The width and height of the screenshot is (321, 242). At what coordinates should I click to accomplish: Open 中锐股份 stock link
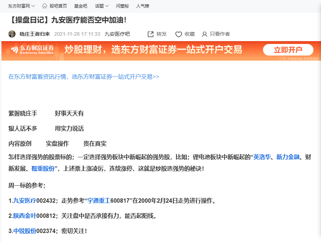[x=24, y=231]
